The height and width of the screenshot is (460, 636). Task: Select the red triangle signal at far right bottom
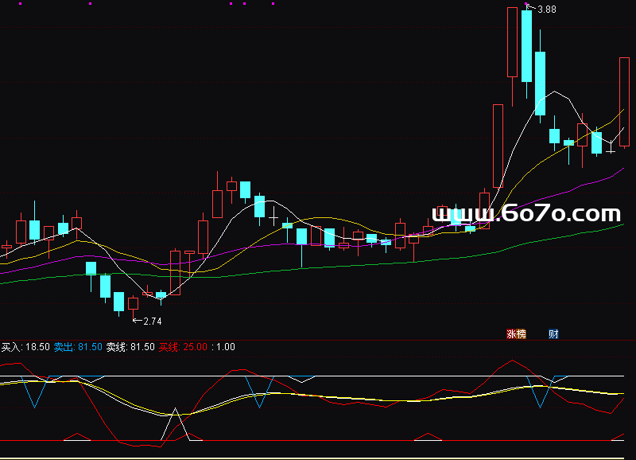[622, 436]
